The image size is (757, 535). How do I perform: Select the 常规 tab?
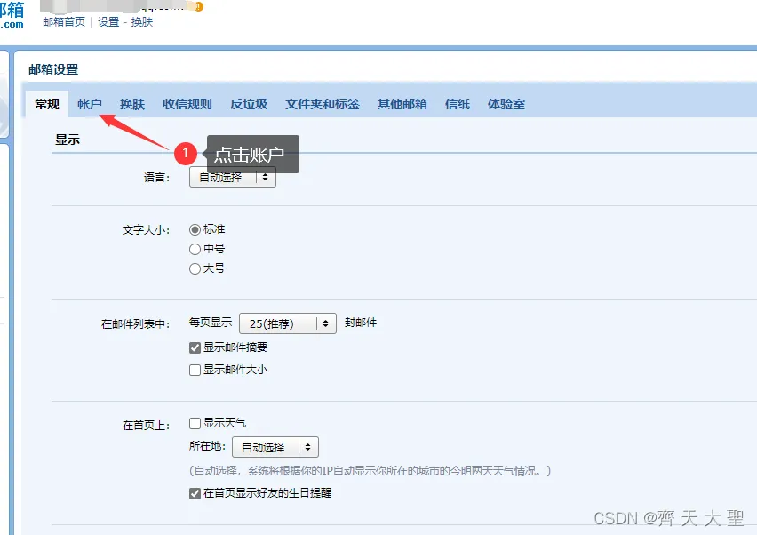click(x=47, y=104)
